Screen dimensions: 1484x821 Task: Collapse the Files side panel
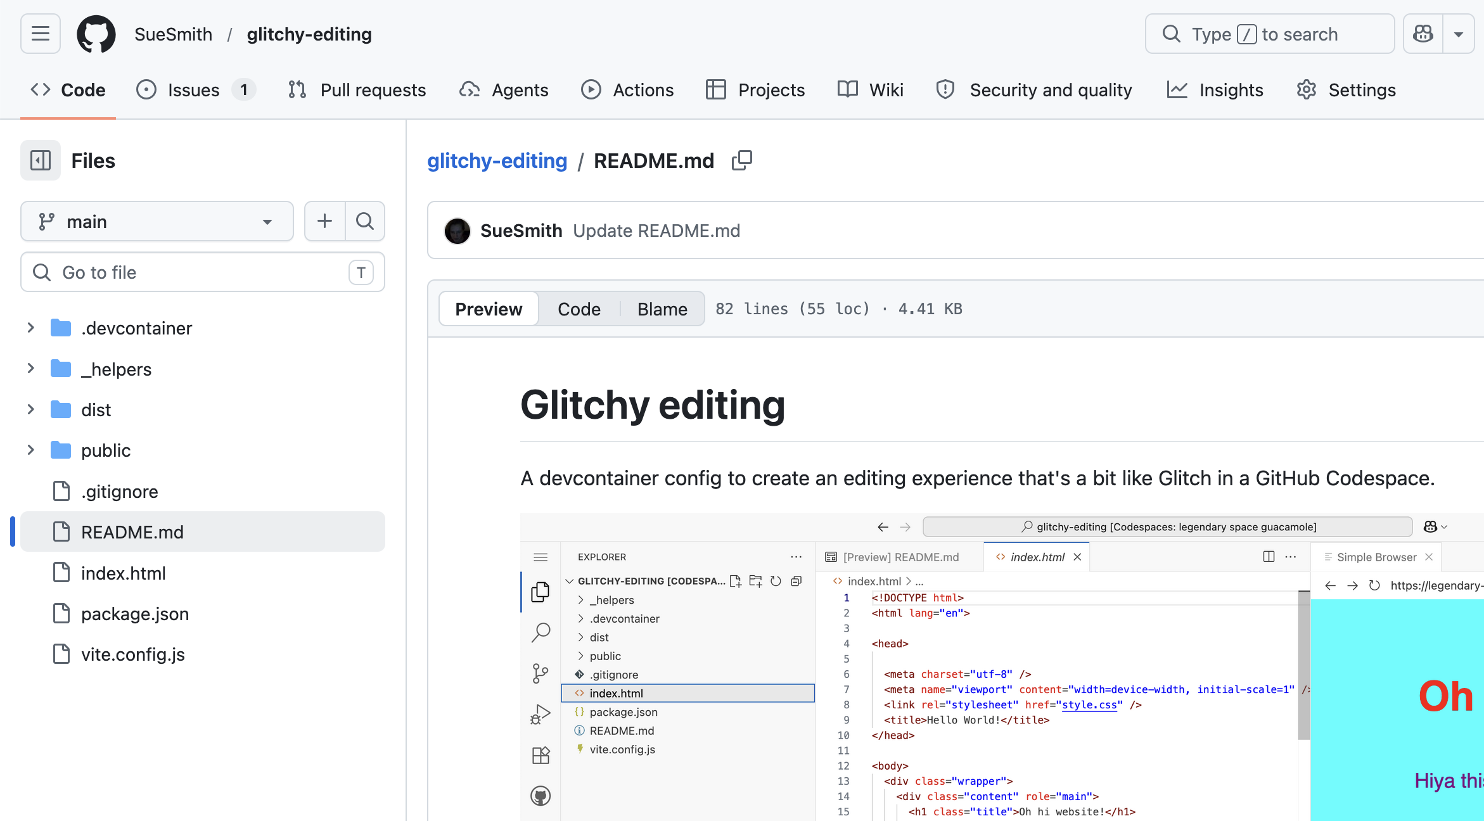[41, 160]
